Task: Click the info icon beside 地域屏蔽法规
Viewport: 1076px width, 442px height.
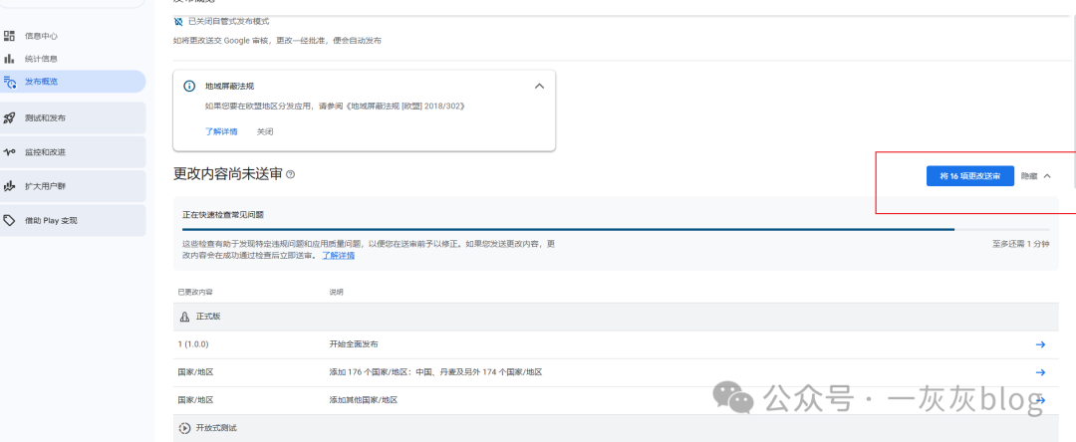Action: 189,87
